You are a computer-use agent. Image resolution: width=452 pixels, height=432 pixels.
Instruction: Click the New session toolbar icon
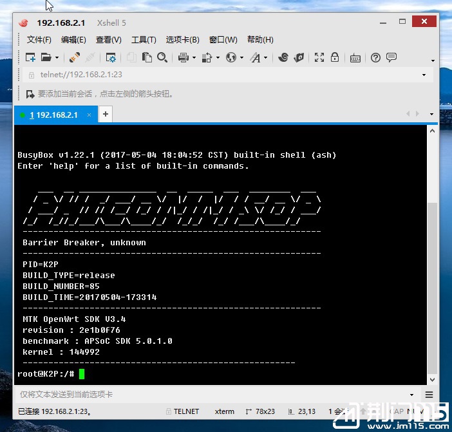point(30,57)
